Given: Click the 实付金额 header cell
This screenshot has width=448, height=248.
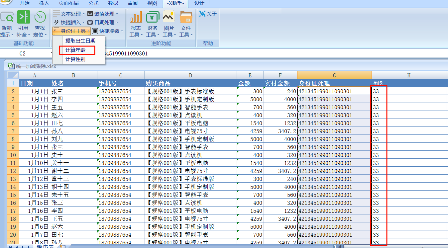Looking at the screenshot, I should [280, 83].
